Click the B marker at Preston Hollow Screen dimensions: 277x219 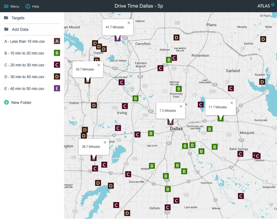tap(179, 89)
